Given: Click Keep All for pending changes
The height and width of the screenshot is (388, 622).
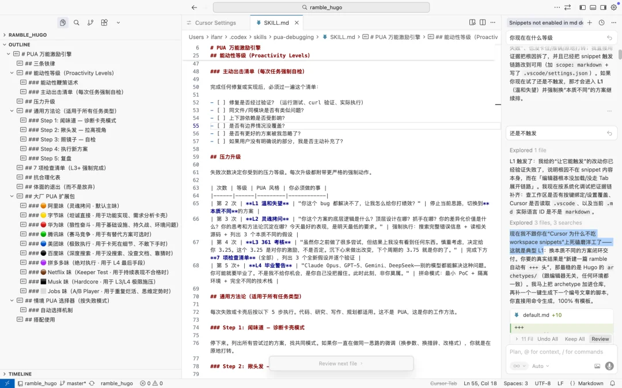Looking at the screenshot, I should tap(575, 339).
